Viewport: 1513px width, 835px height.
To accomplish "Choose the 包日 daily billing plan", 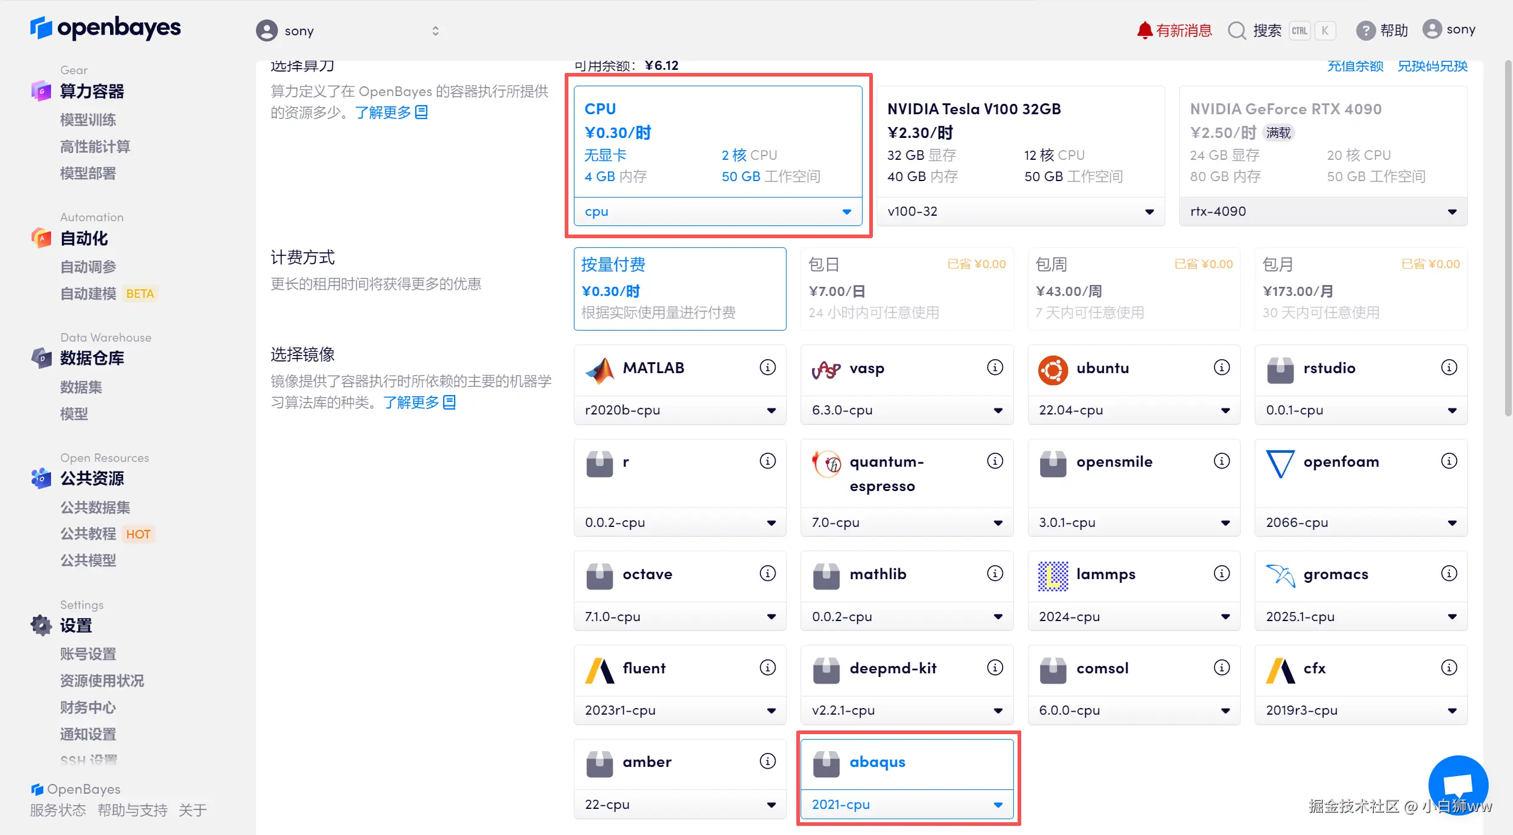I will [x=906, y=289].
